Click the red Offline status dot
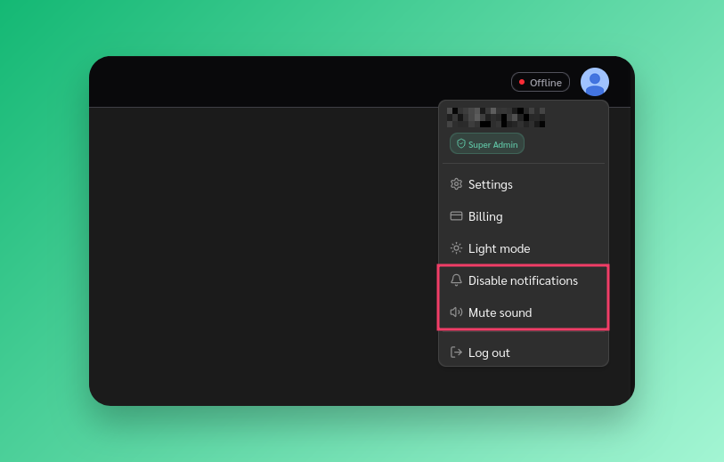 click(522, 82)
